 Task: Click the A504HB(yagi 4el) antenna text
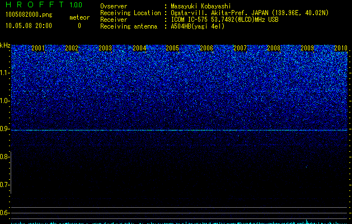198,26
